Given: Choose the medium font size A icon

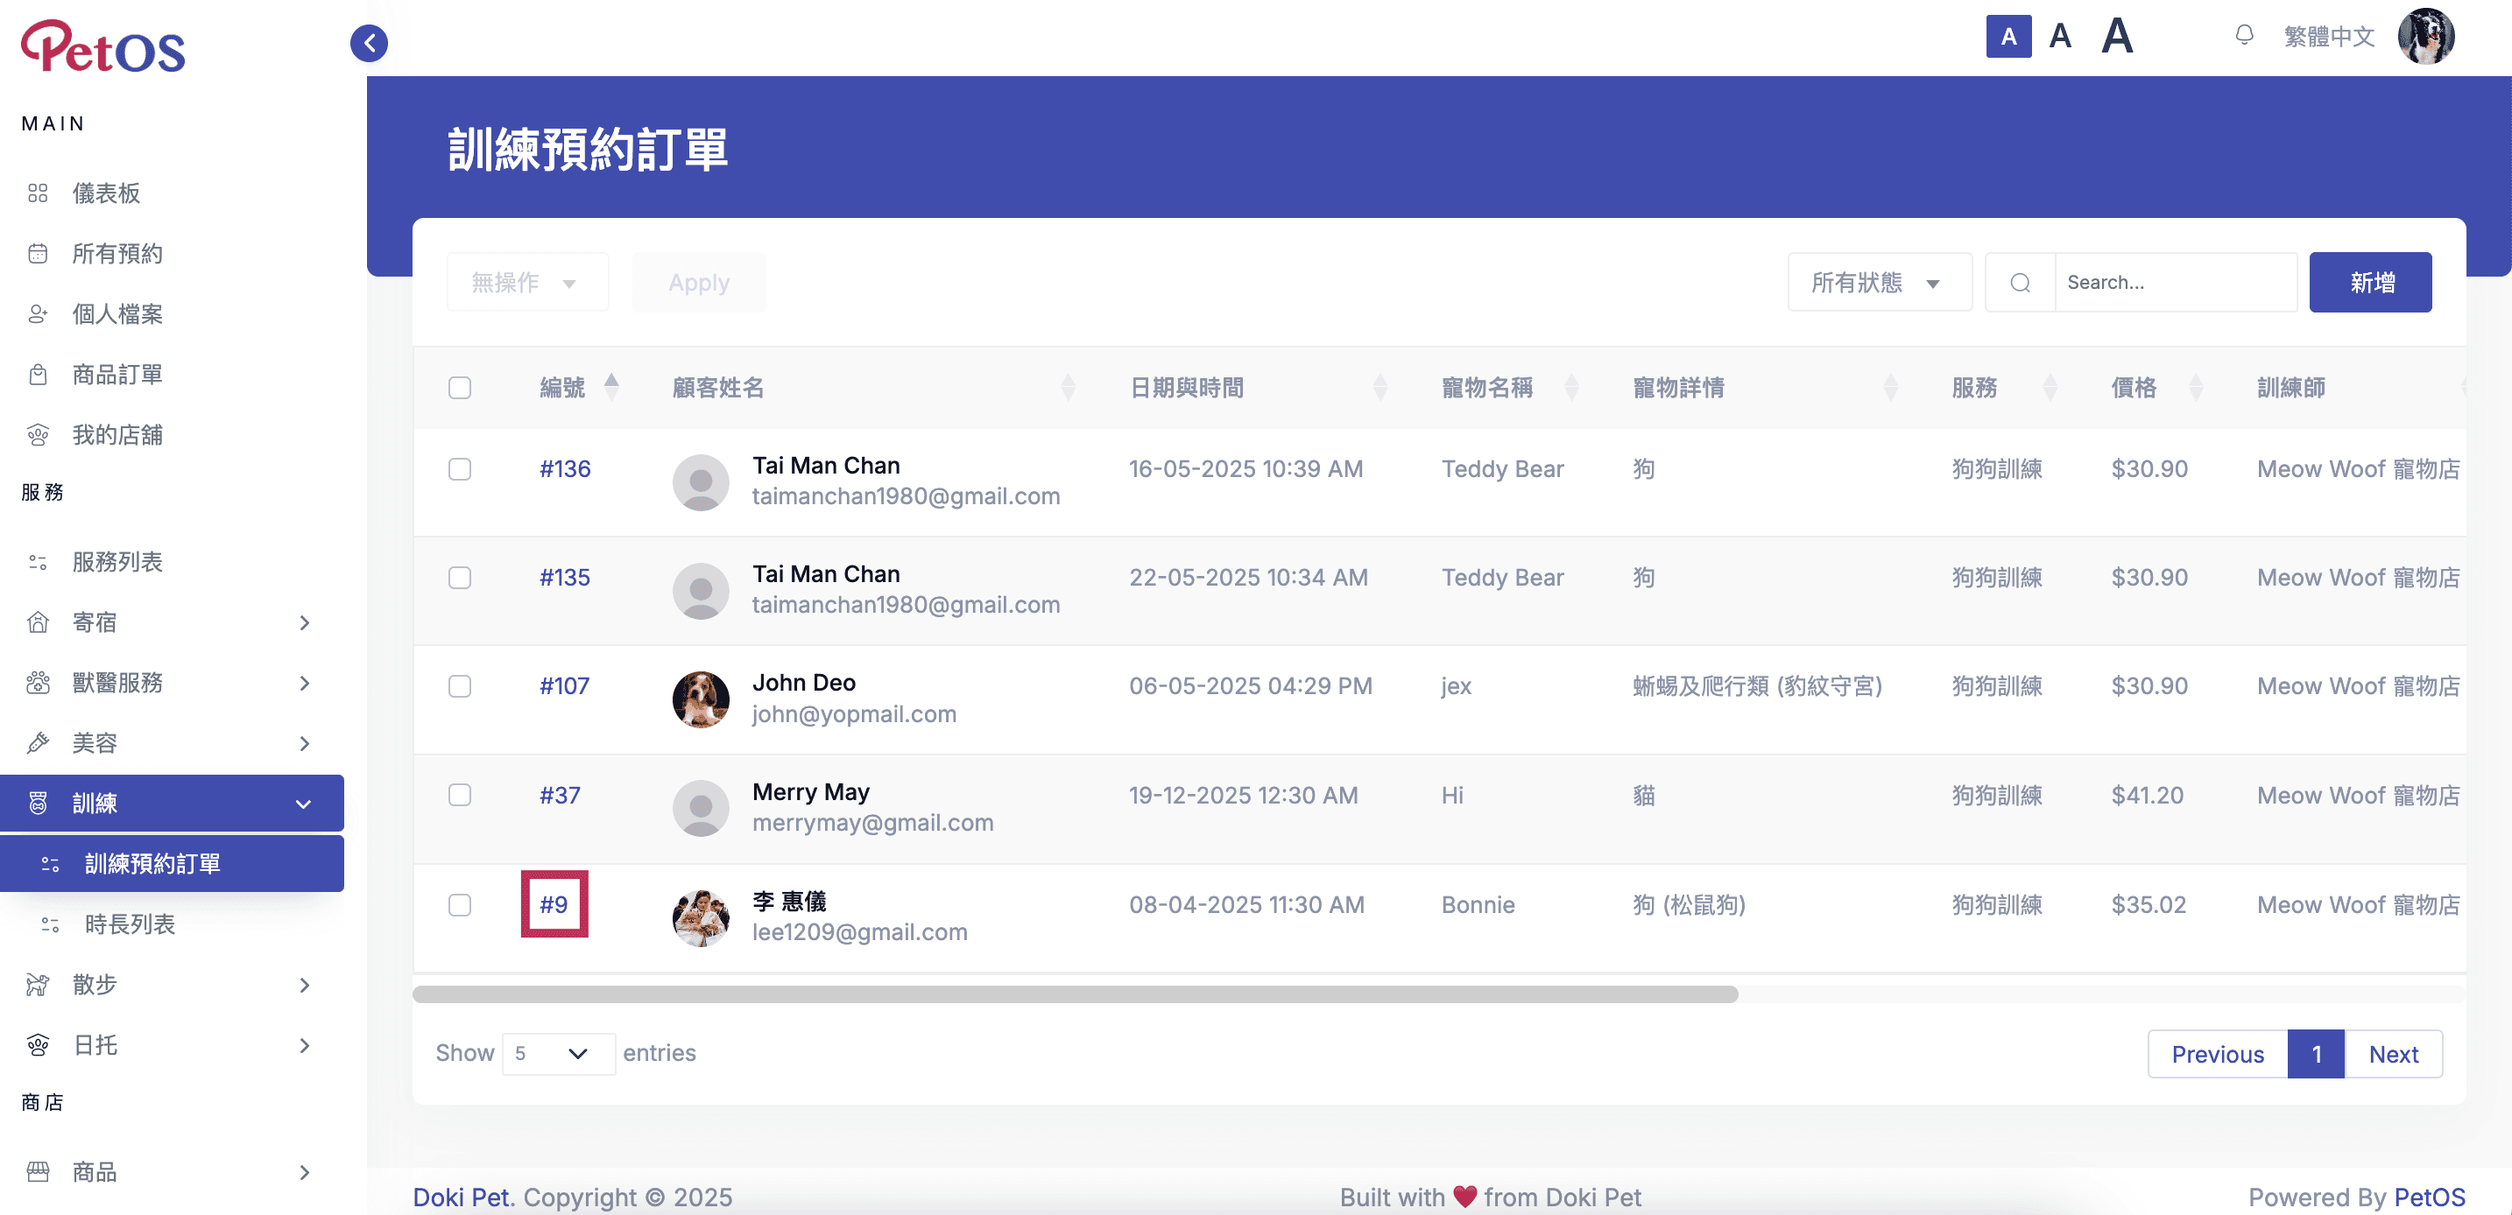Looking at the screenshot, I should 2059,36.
